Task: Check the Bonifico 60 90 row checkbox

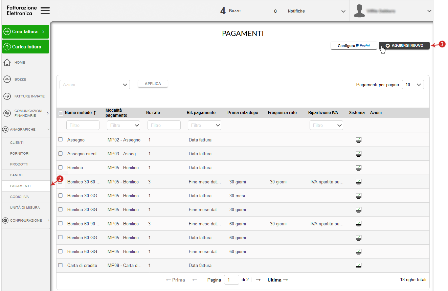Action: pyautogui.click(x=61, y=223)
